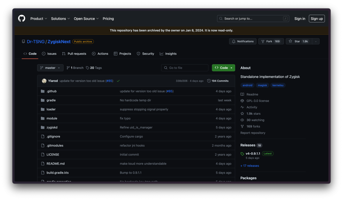Open the loader folder

pos(51,109)
